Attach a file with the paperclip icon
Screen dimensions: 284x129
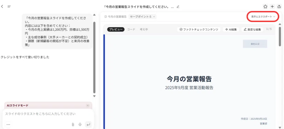point(73,125)
